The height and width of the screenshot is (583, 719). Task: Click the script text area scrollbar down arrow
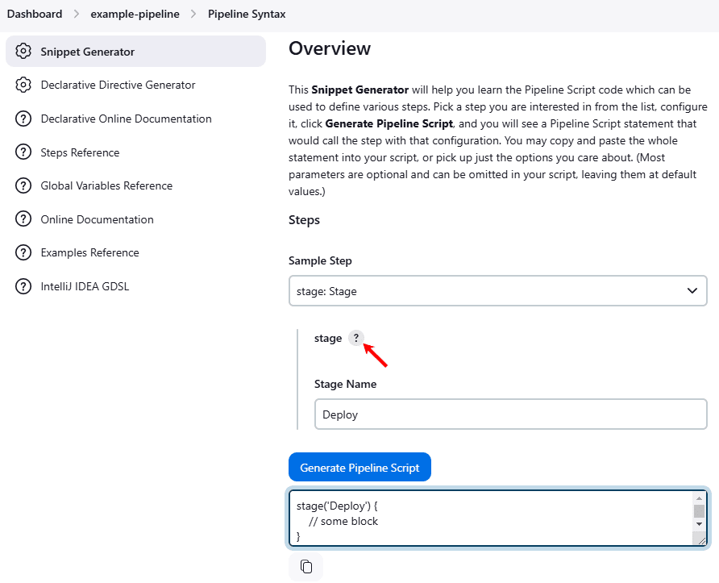point(699,524)
